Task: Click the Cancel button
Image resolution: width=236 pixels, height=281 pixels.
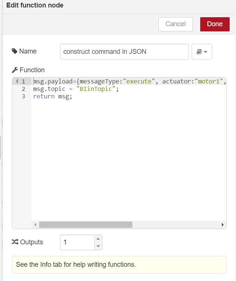Action: click(175, 24)
